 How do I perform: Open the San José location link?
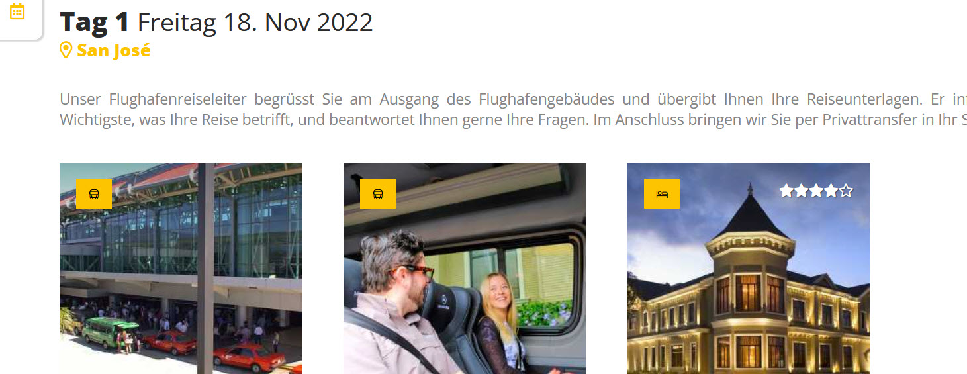[114, 50]
